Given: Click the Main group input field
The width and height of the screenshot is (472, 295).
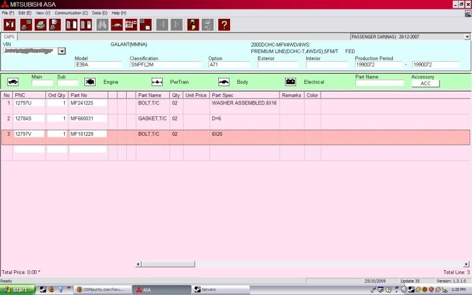Looking at the screenshot, I should [x=42, y=83].
